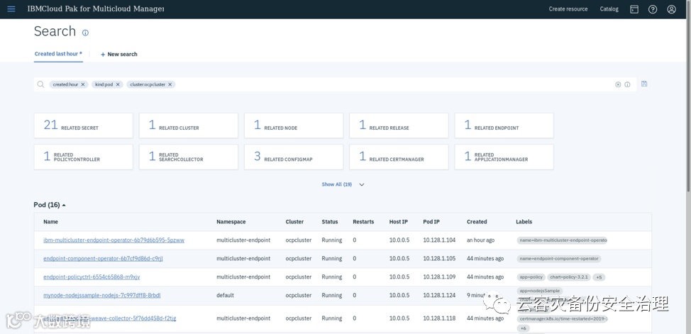Sort by the Pod IP column header

(x=431, y=222)
